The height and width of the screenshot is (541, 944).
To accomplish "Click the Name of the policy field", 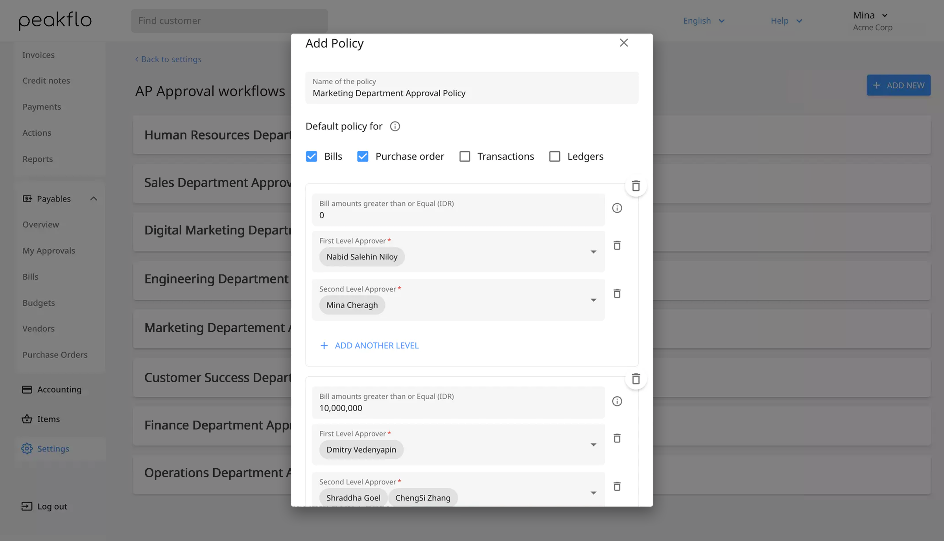I will pos(472,88).
